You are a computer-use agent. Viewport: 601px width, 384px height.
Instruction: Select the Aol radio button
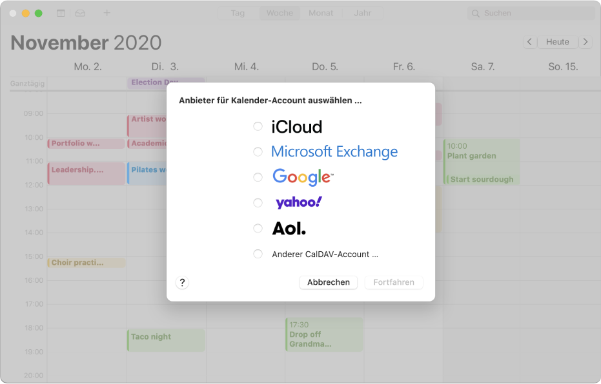(258, 228)
